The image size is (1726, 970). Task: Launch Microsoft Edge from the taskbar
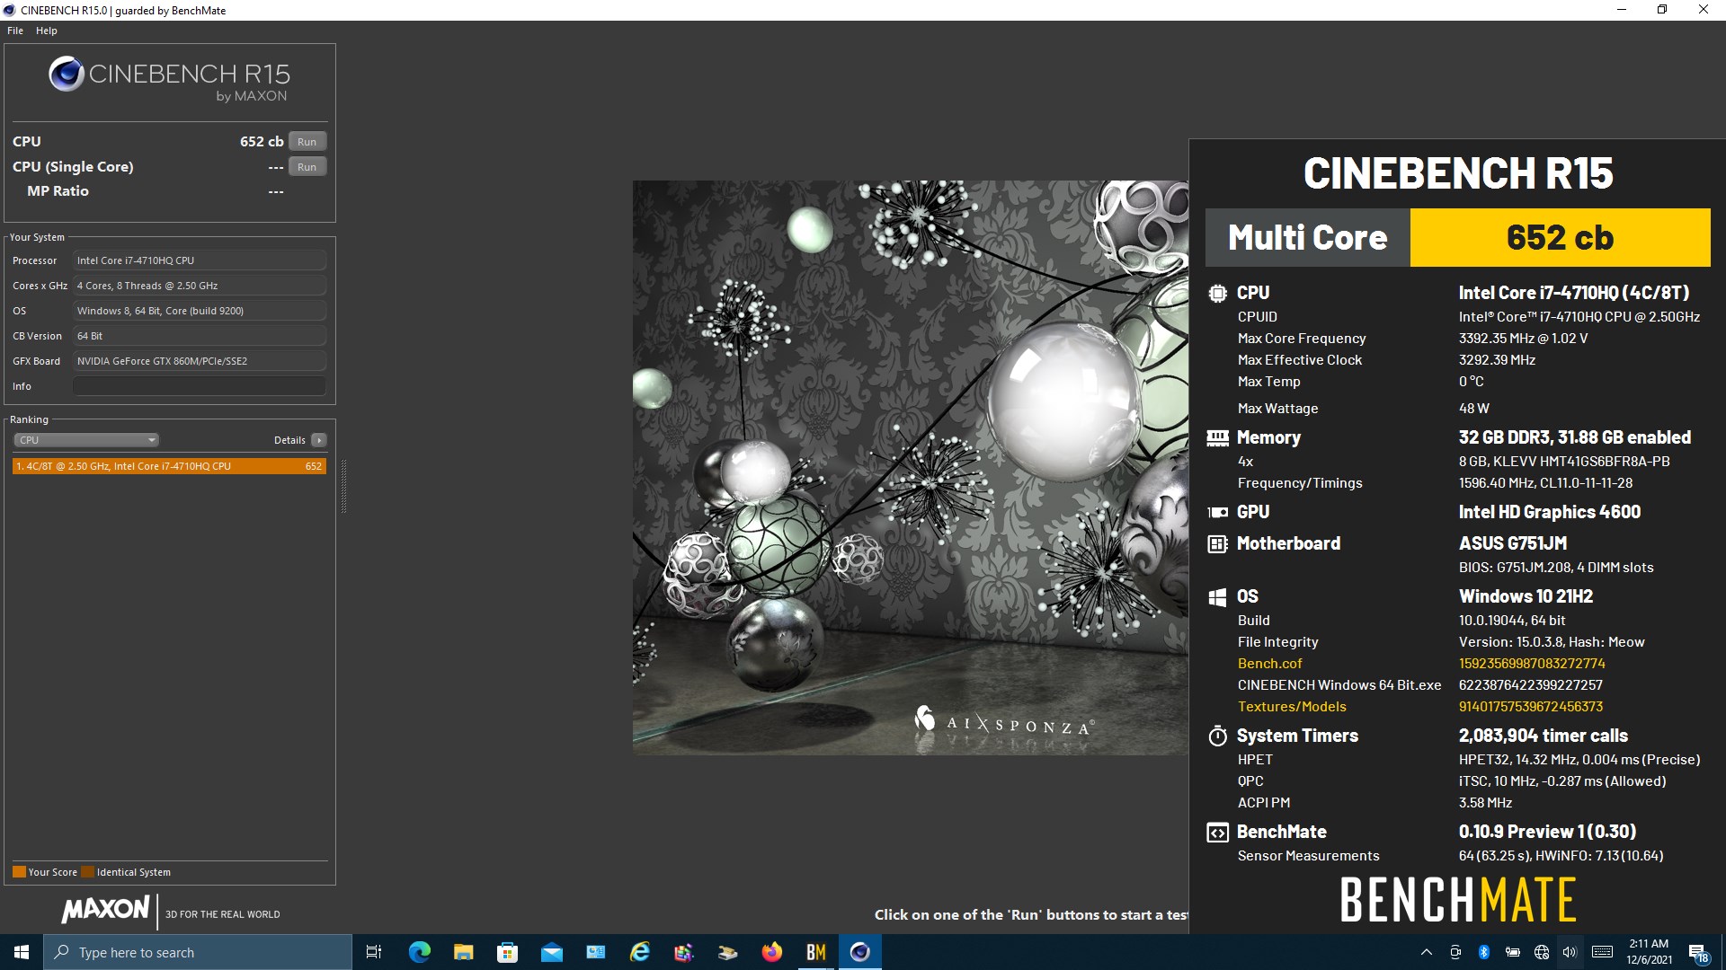coord(420,952)
